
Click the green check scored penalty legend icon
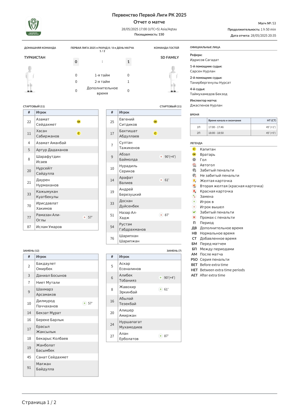[194, 212]
